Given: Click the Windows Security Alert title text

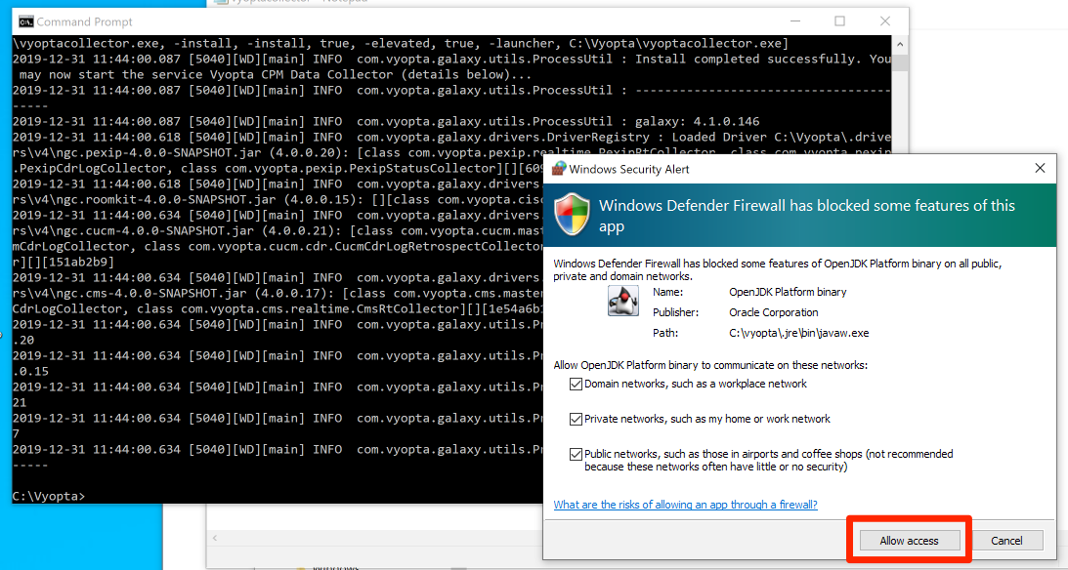Looking at the screenshot, I should (628, 170).
